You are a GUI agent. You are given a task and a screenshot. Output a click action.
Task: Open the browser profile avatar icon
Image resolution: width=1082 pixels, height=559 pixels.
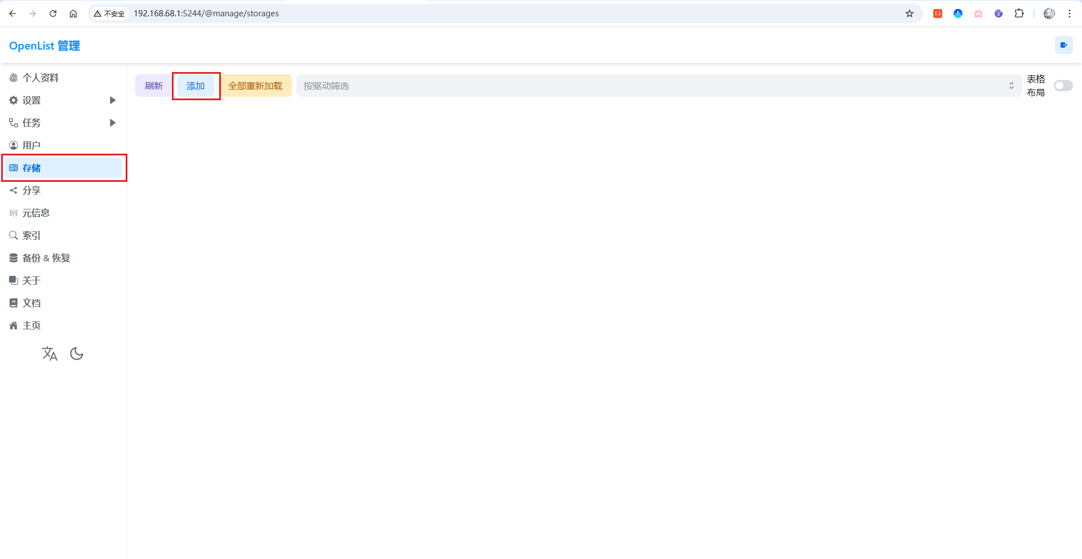pyautogui.click(x=1049, y=14)
